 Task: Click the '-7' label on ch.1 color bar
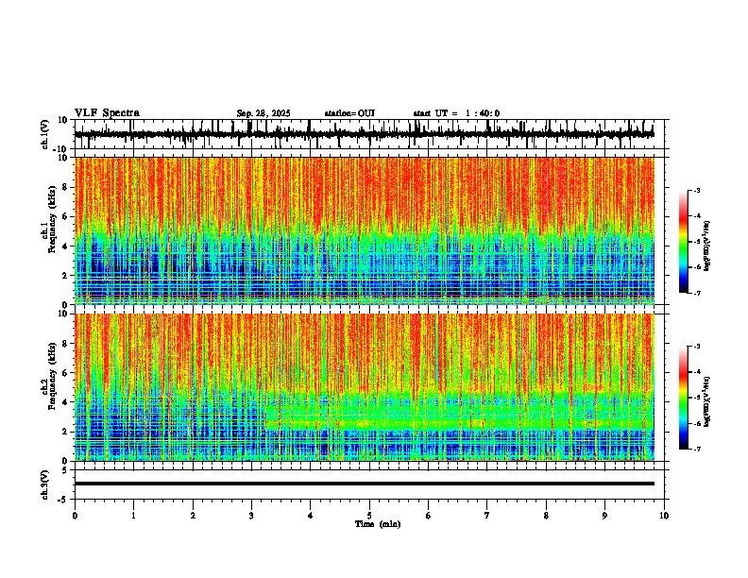697,294
